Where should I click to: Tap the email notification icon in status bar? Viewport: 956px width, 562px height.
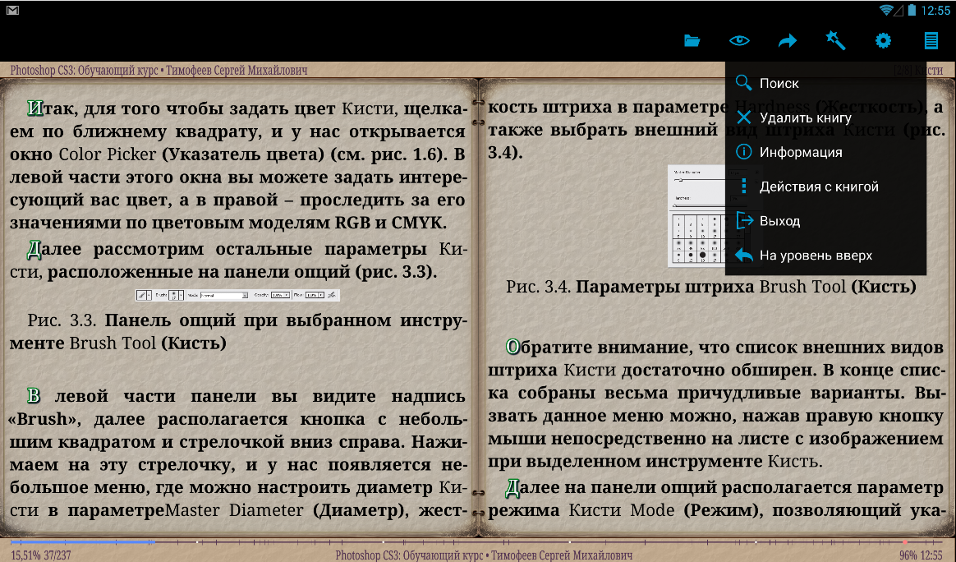(13, 10)
